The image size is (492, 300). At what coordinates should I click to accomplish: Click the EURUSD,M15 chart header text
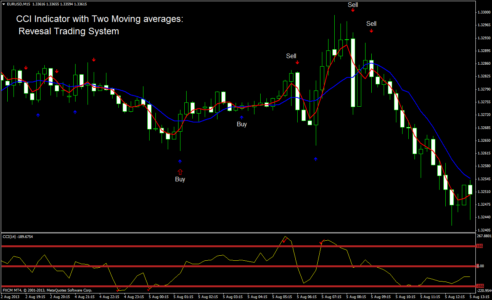click(x=18, y=4)
